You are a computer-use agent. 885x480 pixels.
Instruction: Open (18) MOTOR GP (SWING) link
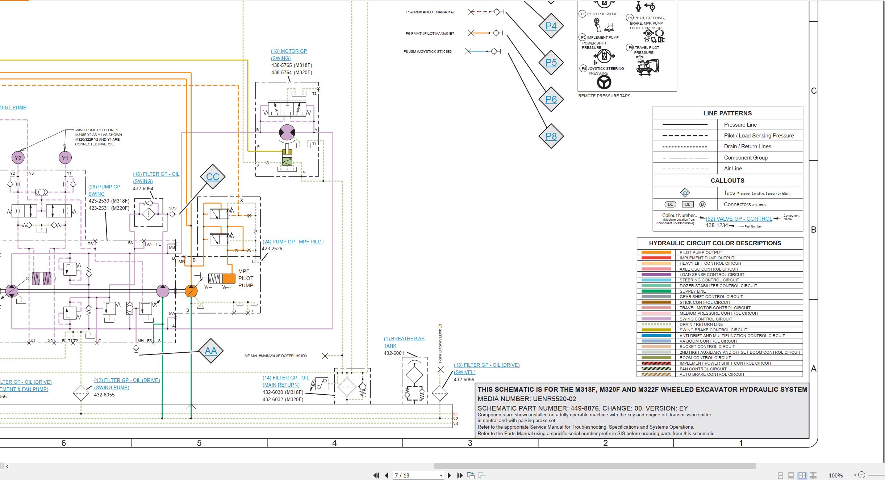[289, 55]
